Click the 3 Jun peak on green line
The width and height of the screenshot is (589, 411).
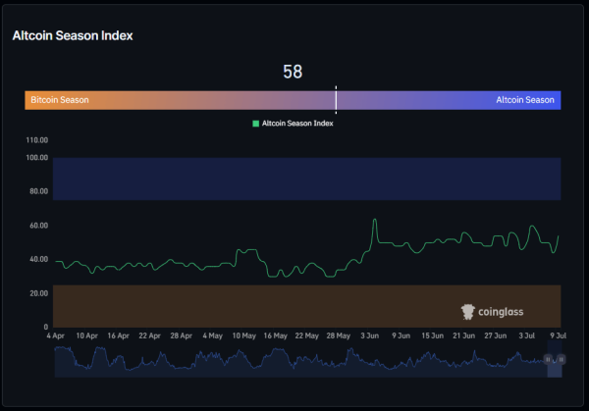375,220
